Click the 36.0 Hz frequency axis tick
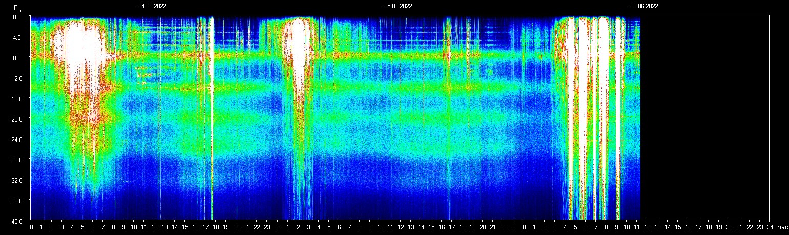Image resolution: width=789 pixels, height=235 pixels. 17,201
